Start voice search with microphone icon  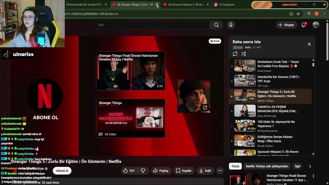tap(231, 25)
